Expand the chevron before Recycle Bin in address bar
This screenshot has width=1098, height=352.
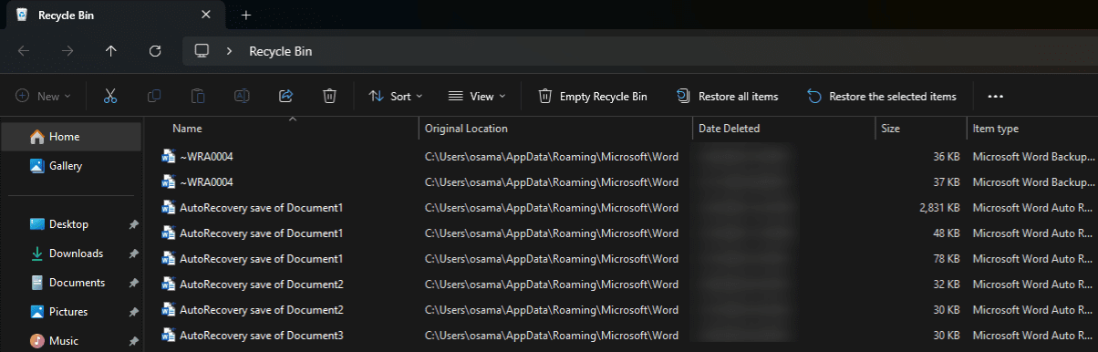229,51
